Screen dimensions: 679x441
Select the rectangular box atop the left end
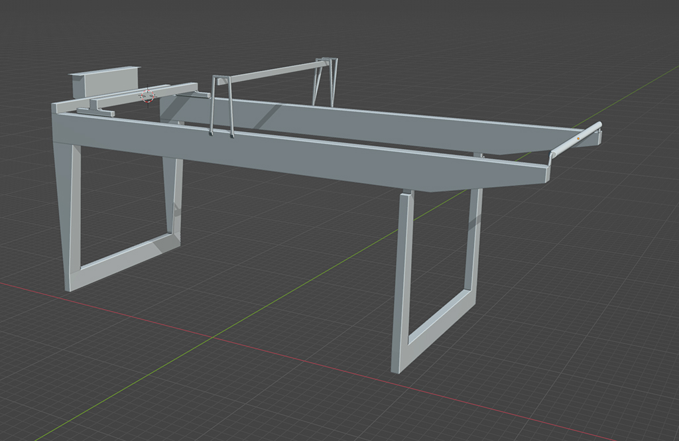[x=104, y=81]
